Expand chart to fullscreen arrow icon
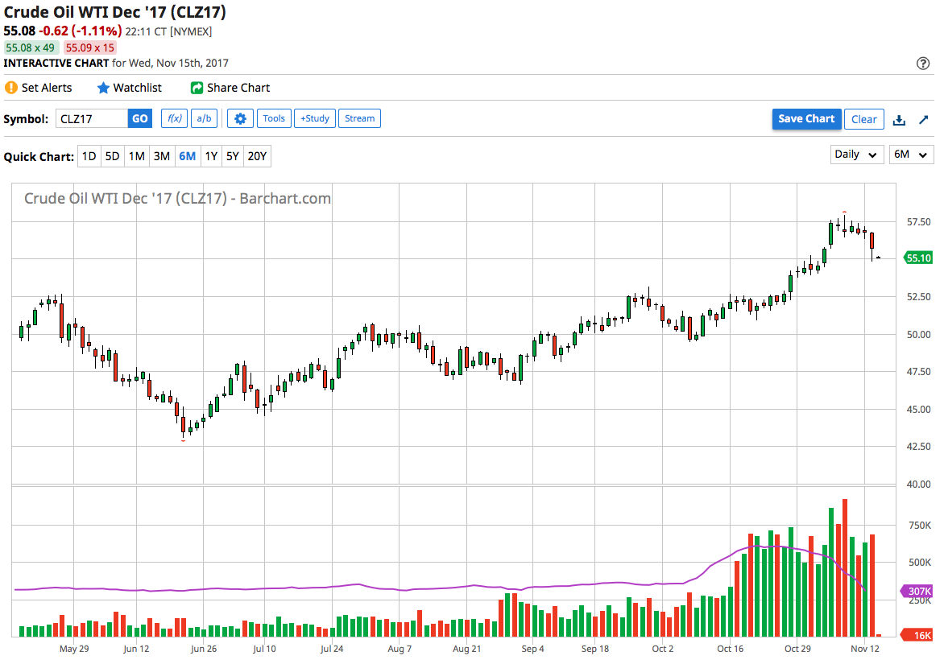 (924, 120)
